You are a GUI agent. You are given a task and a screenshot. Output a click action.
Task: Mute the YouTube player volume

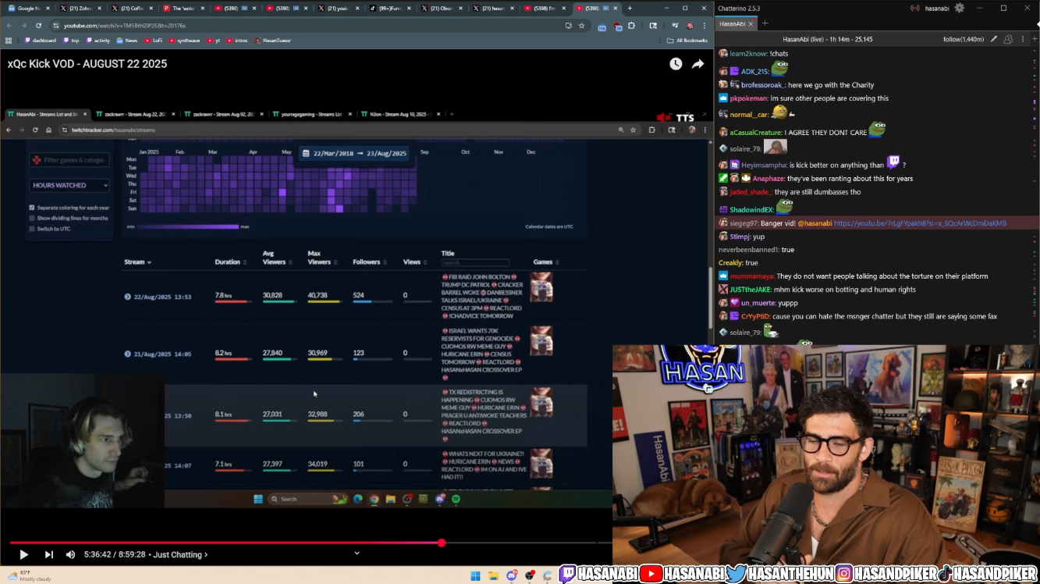click(x=70, y=554)
